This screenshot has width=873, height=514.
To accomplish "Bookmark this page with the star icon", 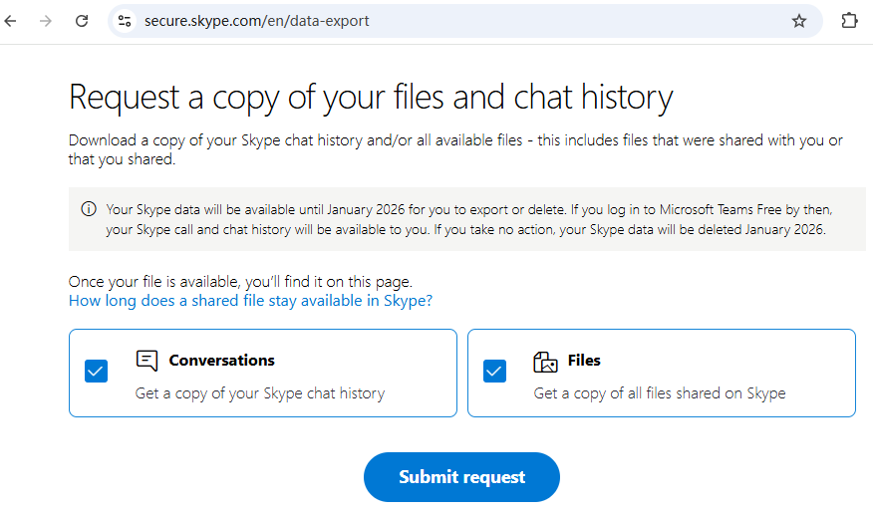I will pos(799,21).
